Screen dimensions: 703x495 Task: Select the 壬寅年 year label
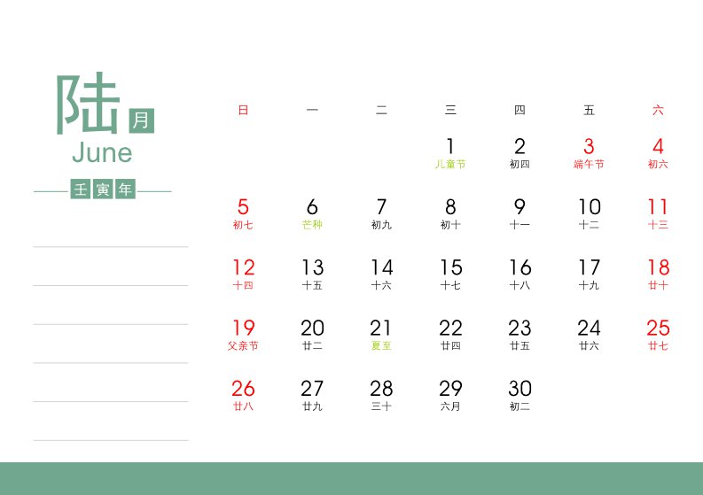pos(103,189)
